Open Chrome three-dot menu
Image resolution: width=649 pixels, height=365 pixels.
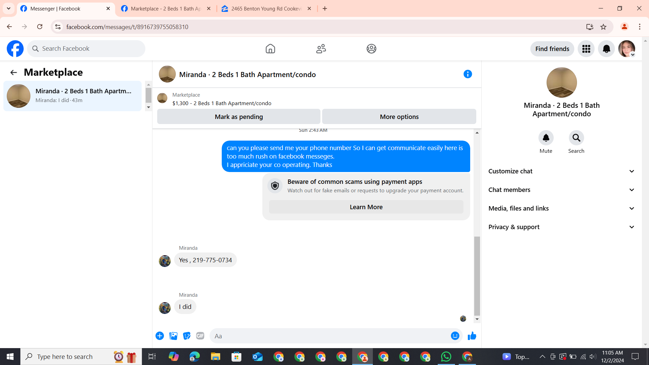click(640, 27)
